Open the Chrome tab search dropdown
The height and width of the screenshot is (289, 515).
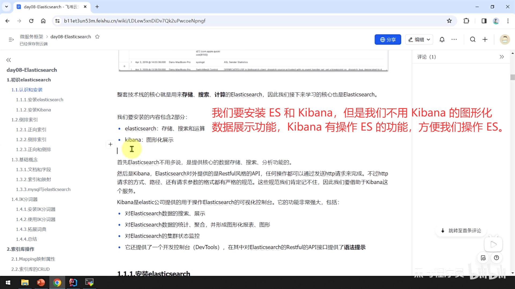click(x=6, y=7)
